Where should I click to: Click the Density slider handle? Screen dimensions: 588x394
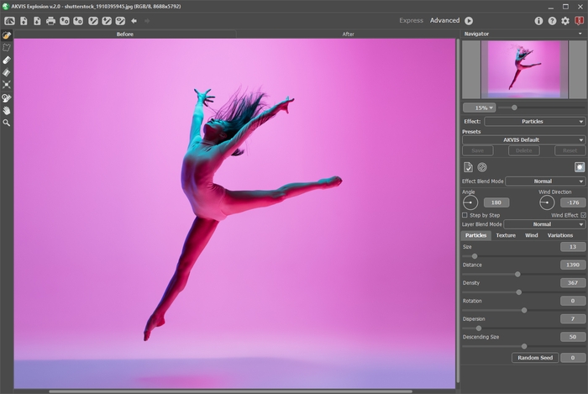point(519,292)
